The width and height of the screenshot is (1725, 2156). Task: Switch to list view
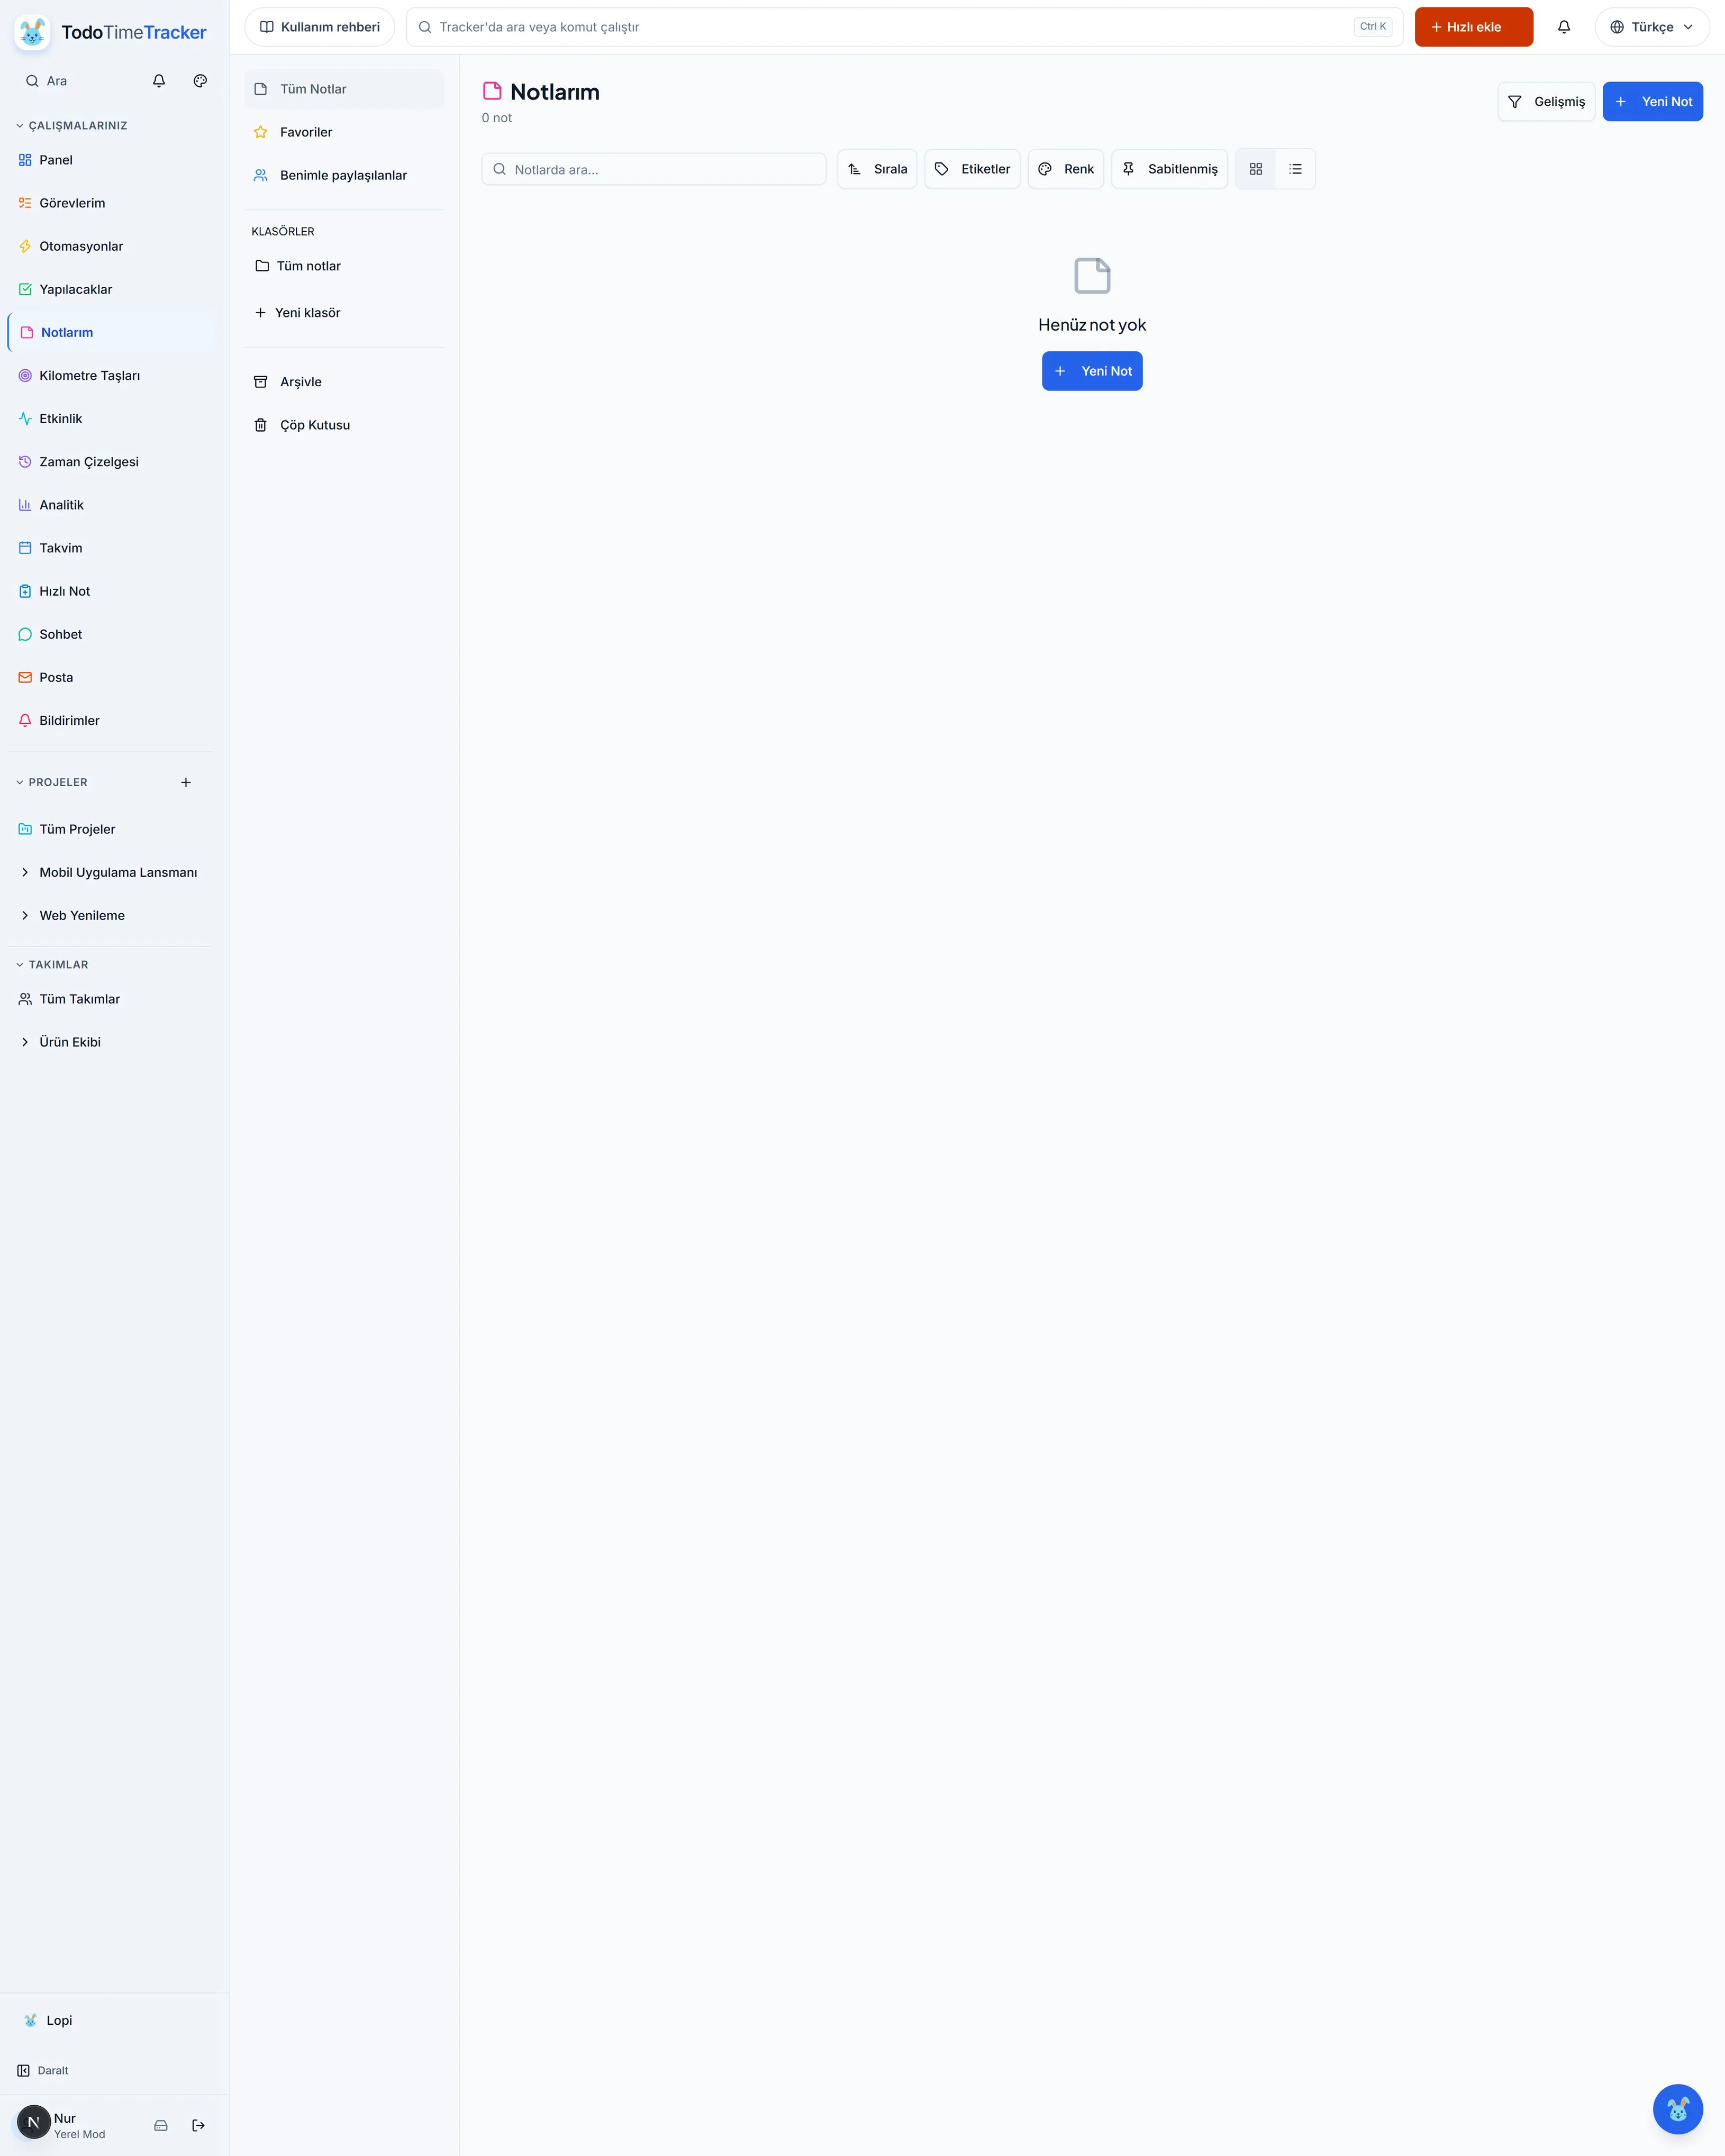click(1295, 169)
